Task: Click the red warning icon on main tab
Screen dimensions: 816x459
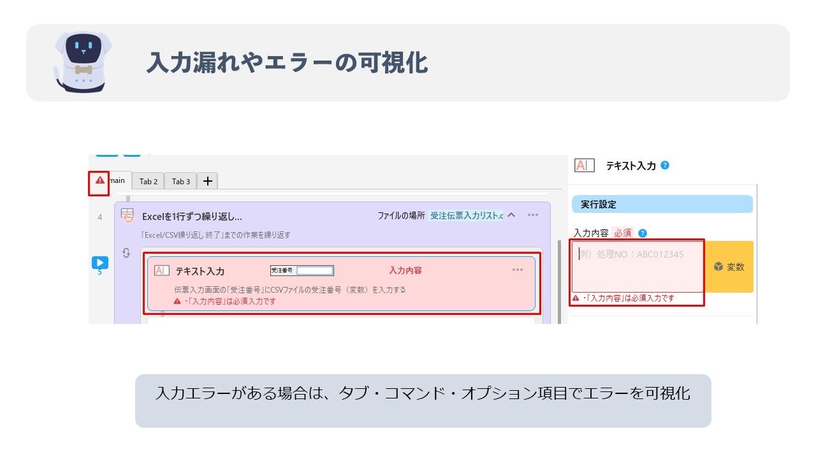Action: tap(100, 180)
